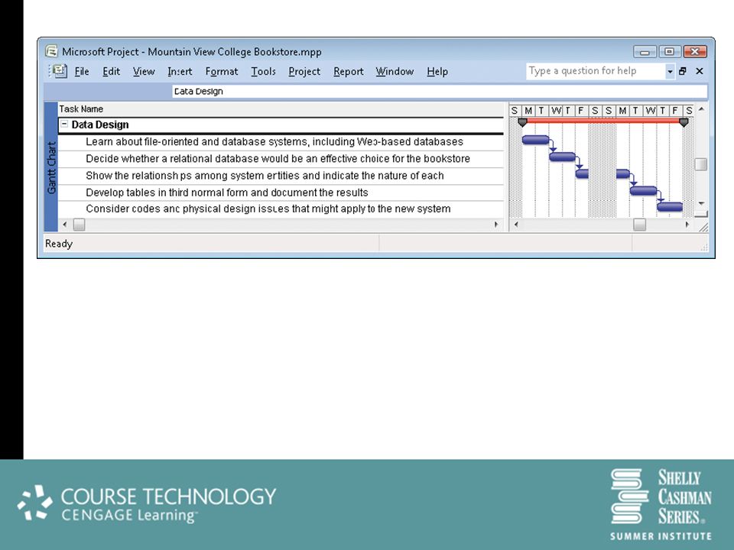Select the Data Design summary row
Screen dimensions: 734x550
point(281,125)
